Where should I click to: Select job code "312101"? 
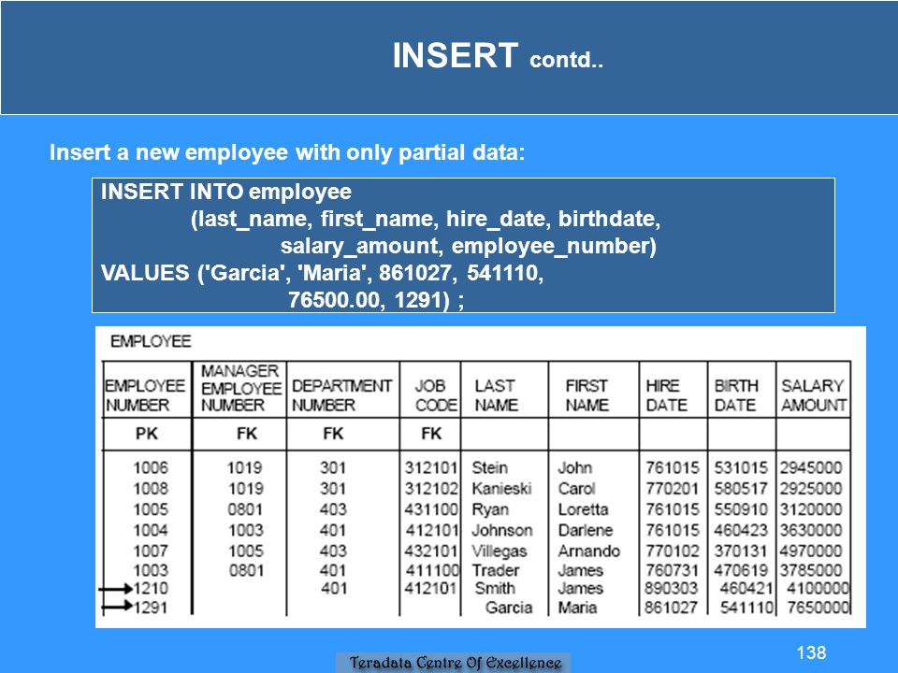point(431,467)
